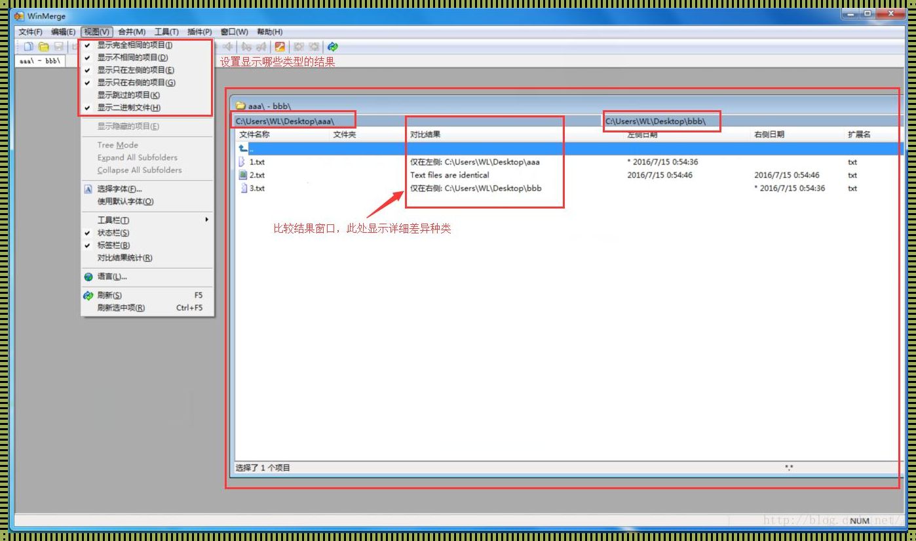
Task: Click the up-folder arrow icon in file list
Action: click(243, 149)
